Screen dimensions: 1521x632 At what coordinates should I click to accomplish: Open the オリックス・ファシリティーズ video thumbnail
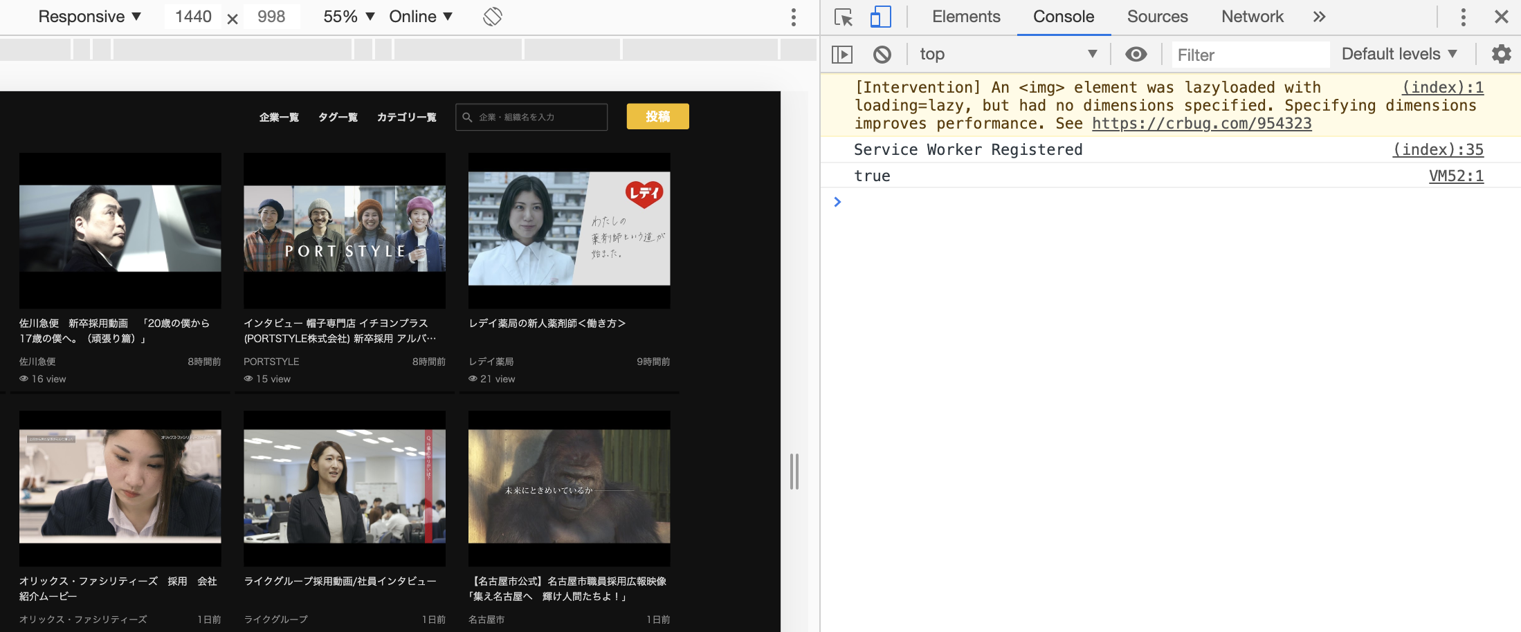tap(120, 488)
